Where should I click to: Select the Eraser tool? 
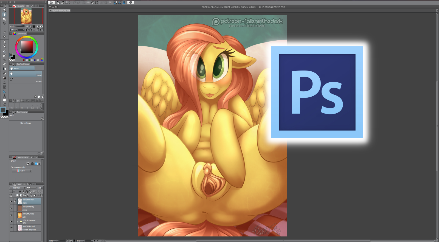4,64
